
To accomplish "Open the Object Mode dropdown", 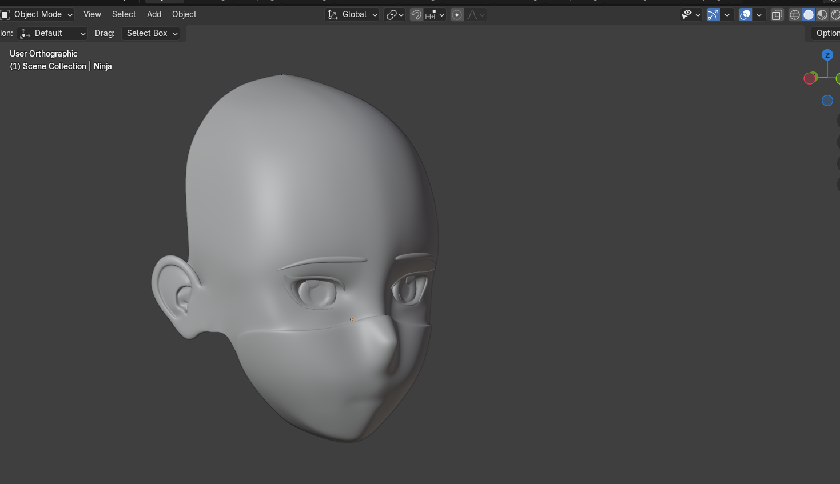I will point(38,14).
